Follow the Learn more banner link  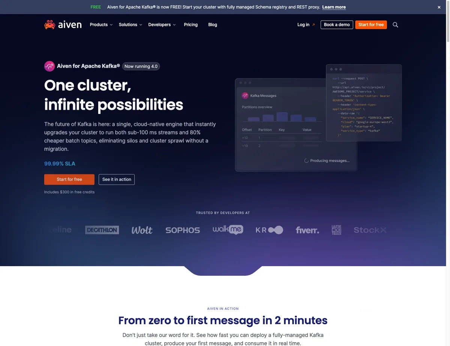pyautogui.click(x=334, y=7)
